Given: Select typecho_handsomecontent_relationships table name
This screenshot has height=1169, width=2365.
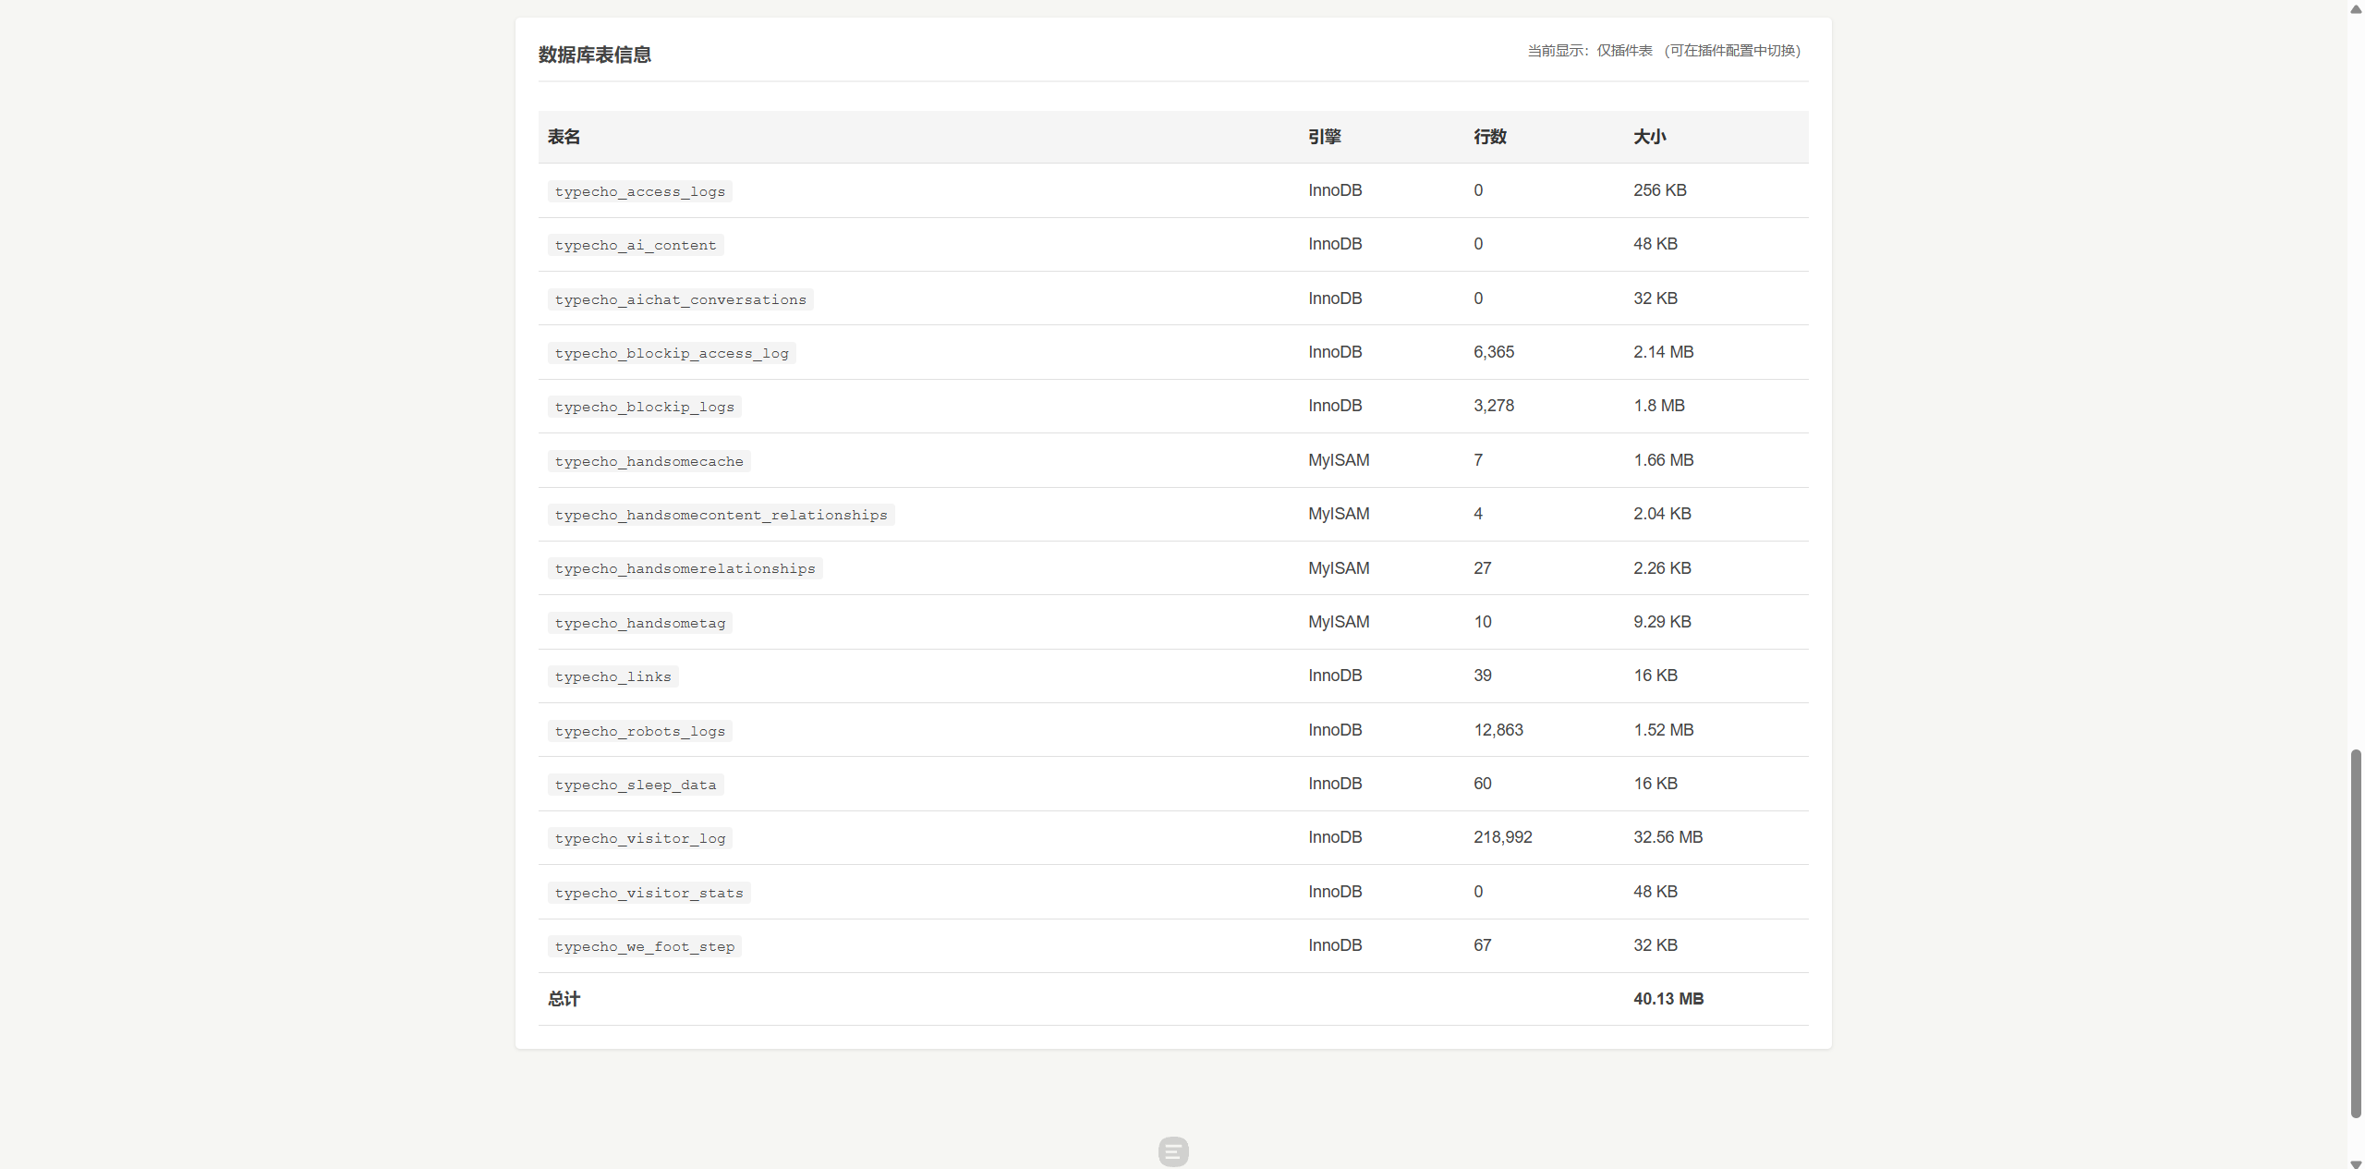Looking at the screenshot, I should 721,515.
